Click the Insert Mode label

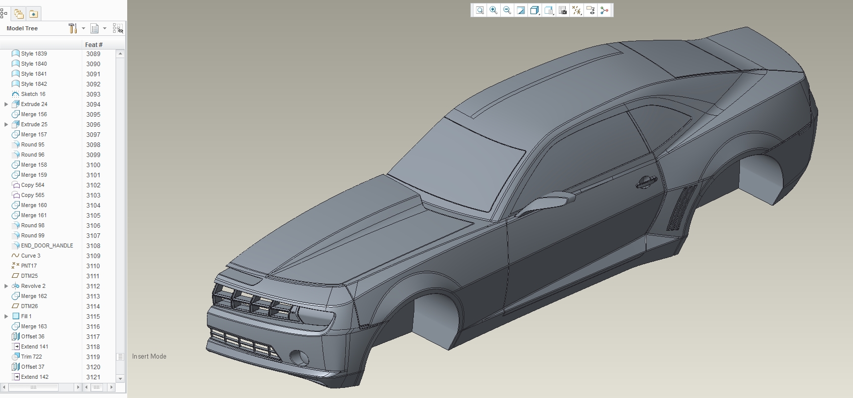[x=149, y=357]
